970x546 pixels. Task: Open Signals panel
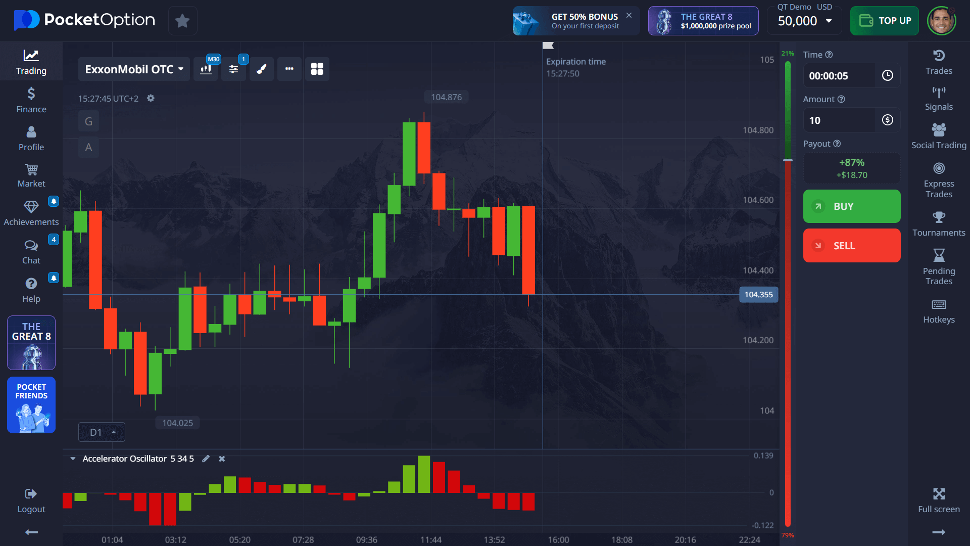(939, 99)
